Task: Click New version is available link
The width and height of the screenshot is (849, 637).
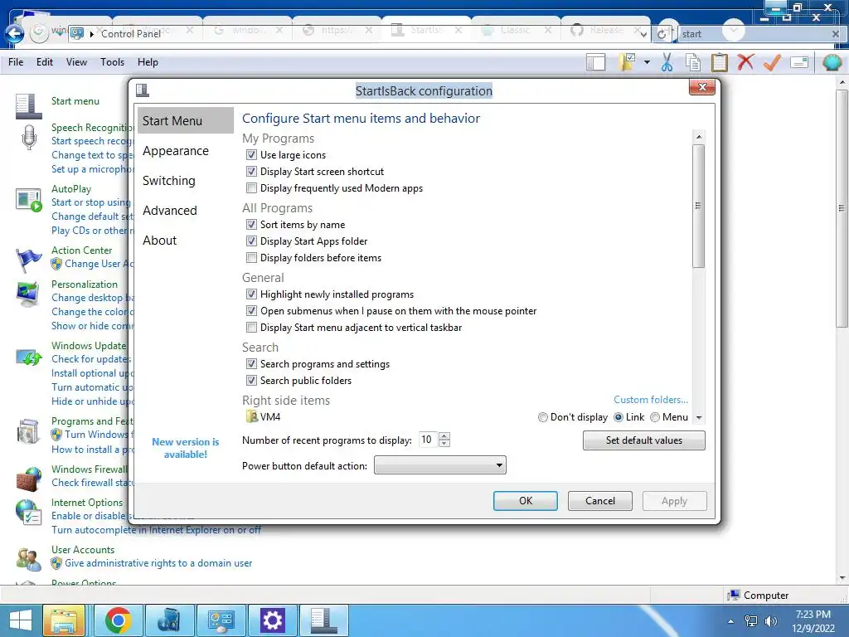Action: pos(185,448)
